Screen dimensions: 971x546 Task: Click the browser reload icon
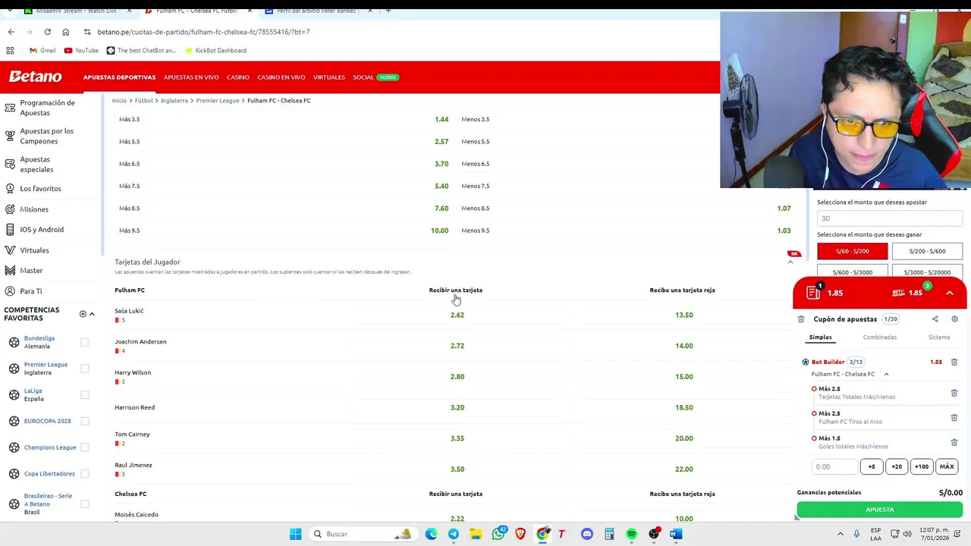click(x=47, y=32)
